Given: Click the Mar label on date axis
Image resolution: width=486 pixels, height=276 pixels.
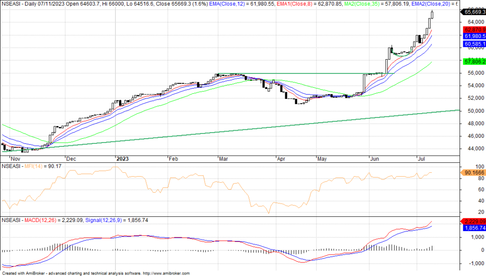Looking at the screenshot, I should pyautogui.click(x=222, y=160).
